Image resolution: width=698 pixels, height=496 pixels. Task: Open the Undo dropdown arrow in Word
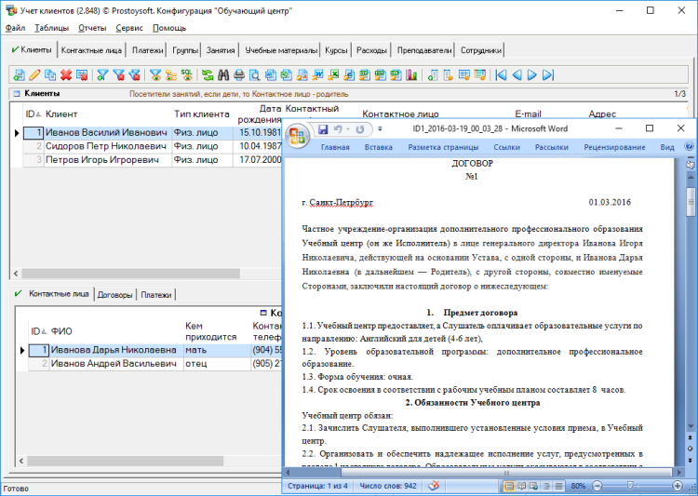pyautogui.click(x=348, y=129)
